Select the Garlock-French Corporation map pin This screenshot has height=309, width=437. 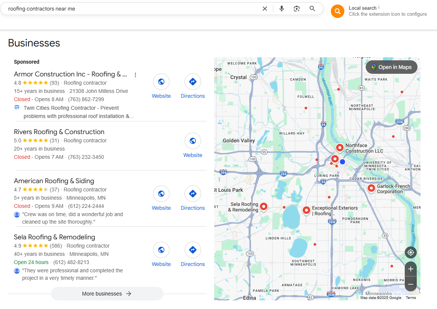(x=371, y=188)
